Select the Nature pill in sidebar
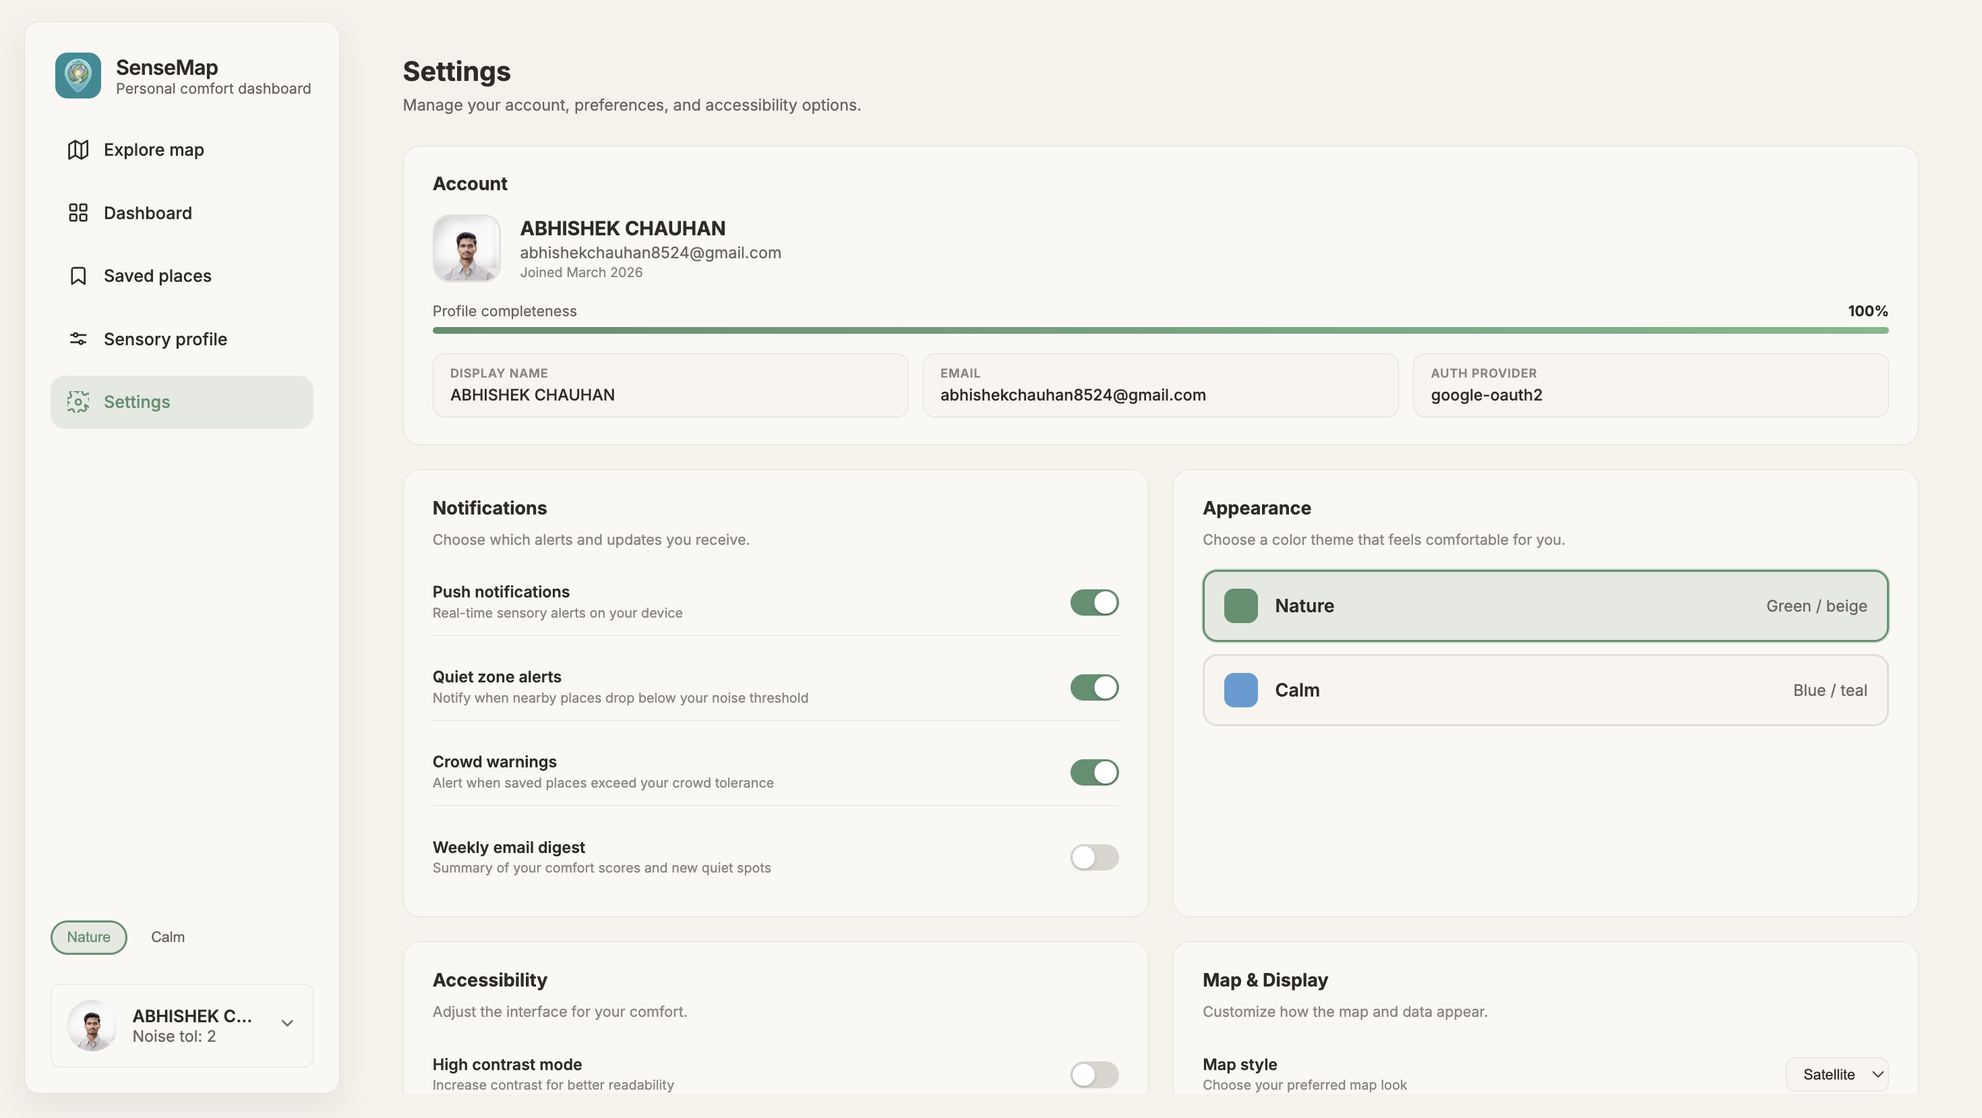This screenshot has height=1118, width=1982. [88, 937]
